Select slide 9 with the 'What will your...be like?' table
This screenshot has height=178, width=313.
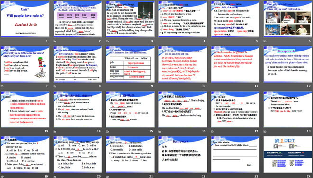click(130, 64)
